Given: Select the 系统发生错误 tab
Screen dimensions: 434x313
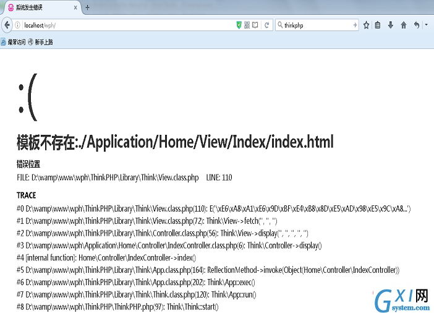Looking at the screenshot, I should click(x=41, y=7).
